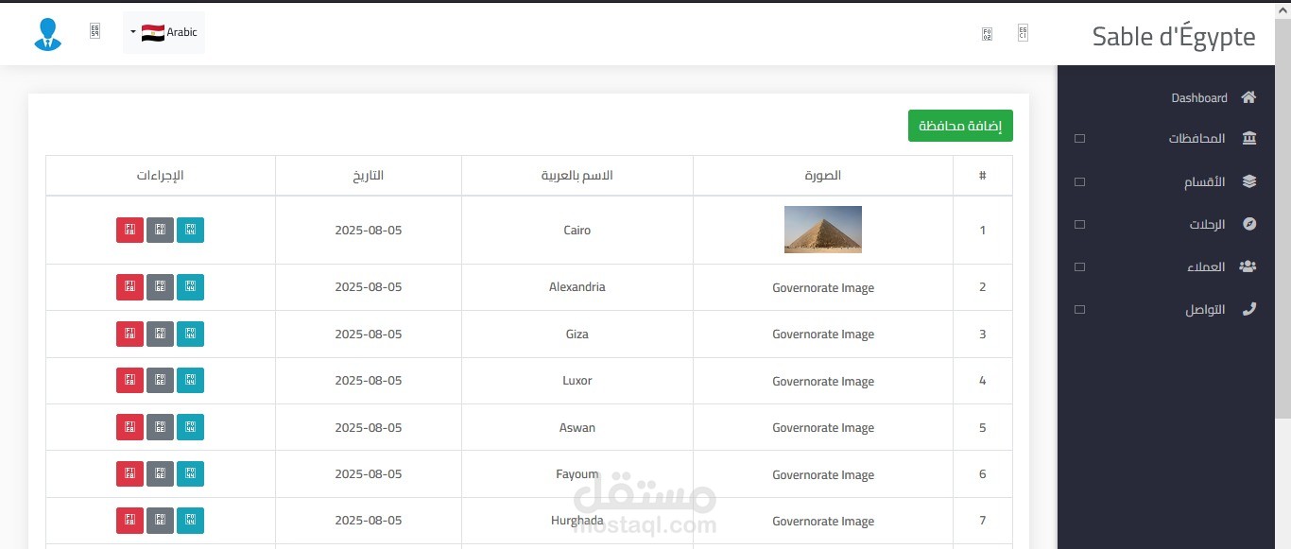
Task: Click the التاريخ column header
Action: coord(369,176)
